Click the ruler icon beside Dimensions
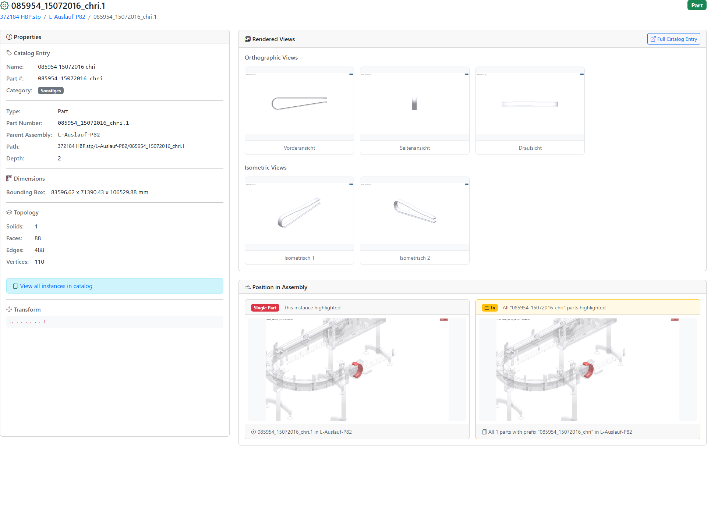 coord(9,178)
